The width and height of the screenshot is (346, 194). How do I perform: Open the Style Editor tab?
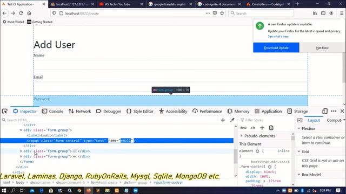140,112
